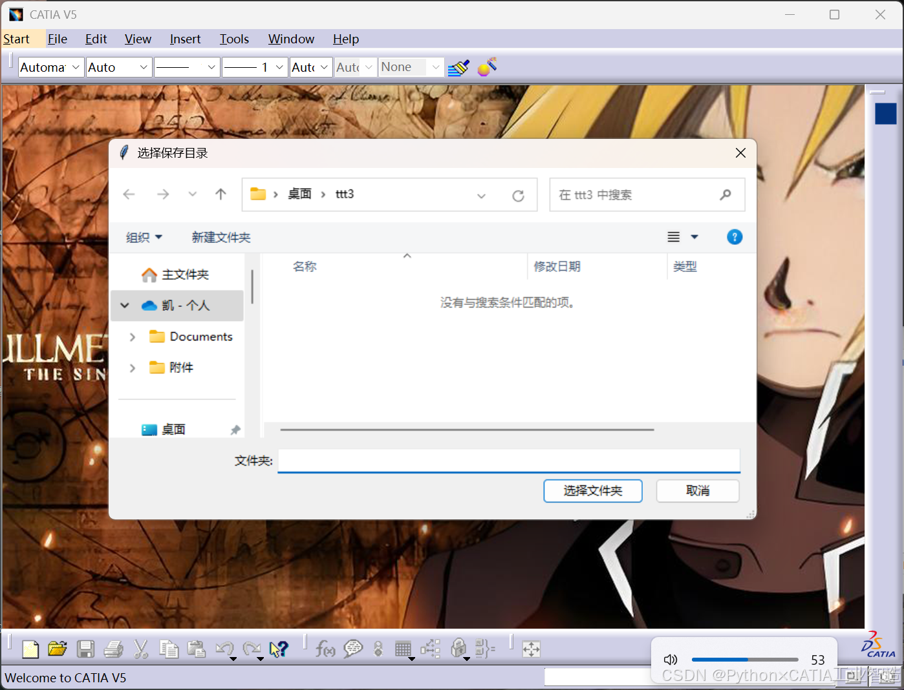
Task: Click the What's This help cursor icon
Action: click(x=279, y=649)
